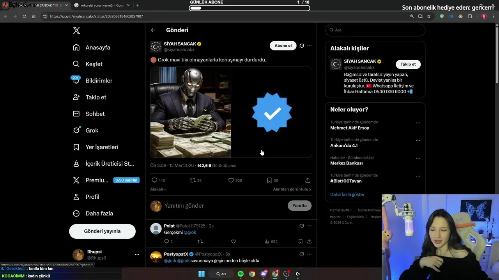The image size is (499, 280).
Task: Click Abone ol button on post
Action: [283, 45]
